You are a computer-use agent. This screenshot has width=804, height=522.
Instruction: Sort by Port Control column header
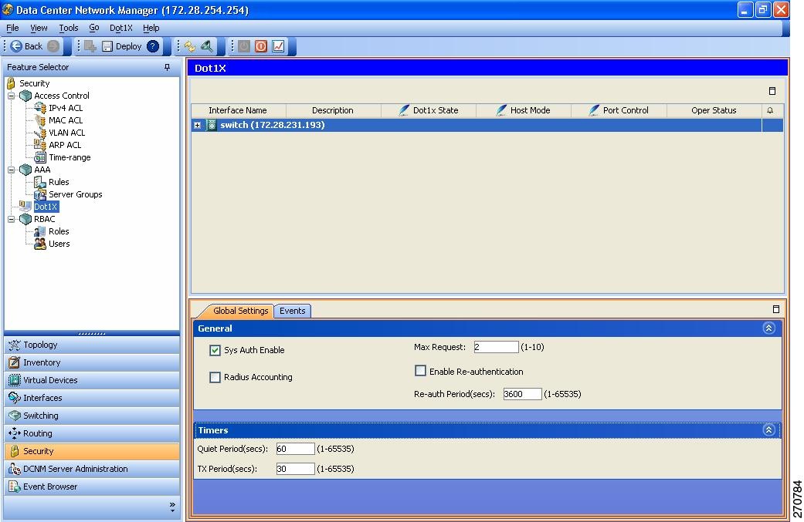pyautogui.click(x=619, y=110)
